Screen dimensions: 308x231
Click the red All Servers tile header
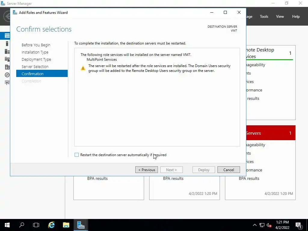pos(271,133)
